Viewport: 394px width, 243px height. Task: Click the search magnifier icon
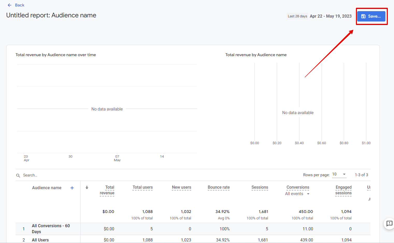point(18,175)
